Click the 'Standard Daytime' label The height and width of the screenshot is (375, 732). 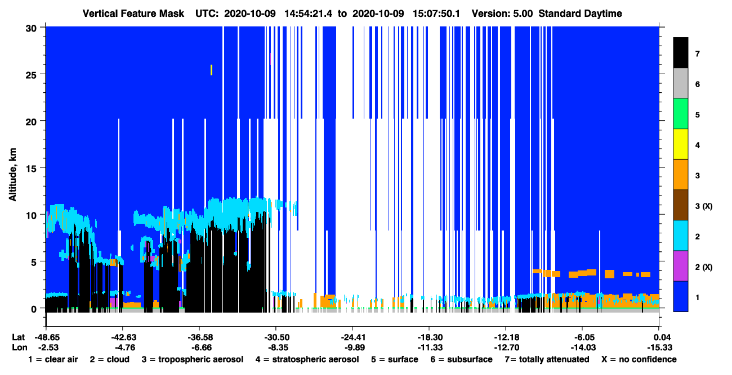pos(581,13)
